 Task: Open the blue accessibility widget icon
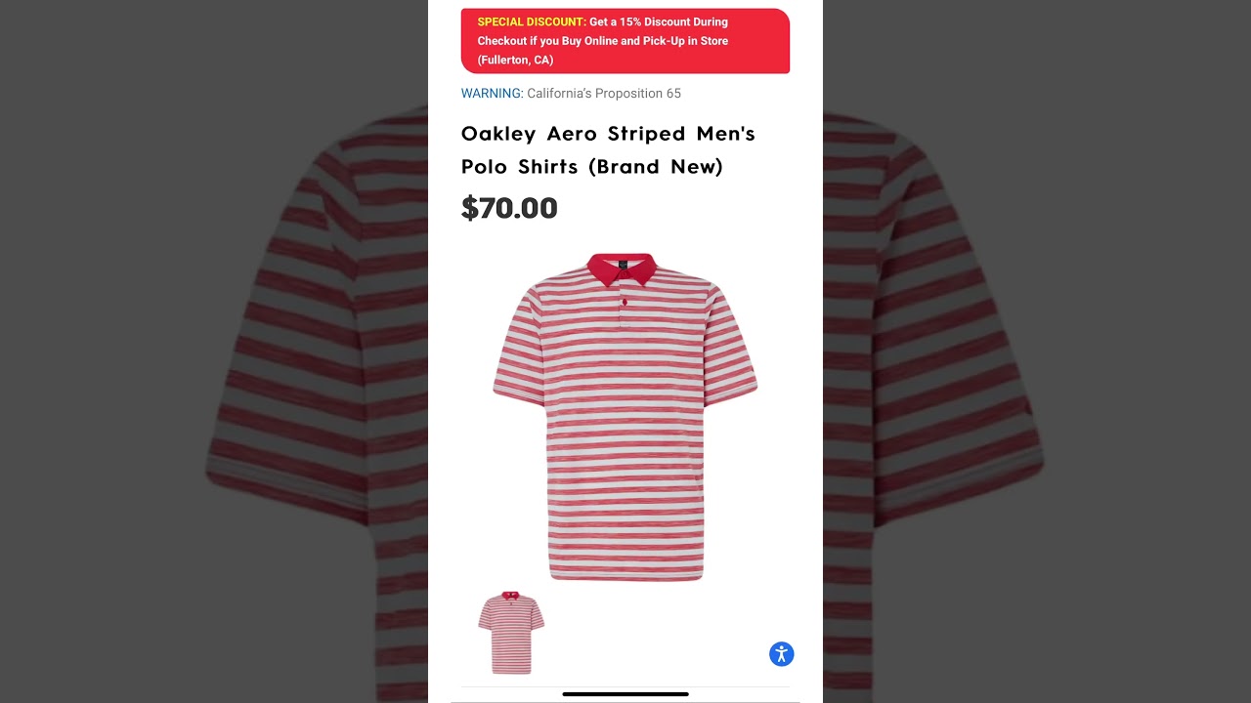781,654
